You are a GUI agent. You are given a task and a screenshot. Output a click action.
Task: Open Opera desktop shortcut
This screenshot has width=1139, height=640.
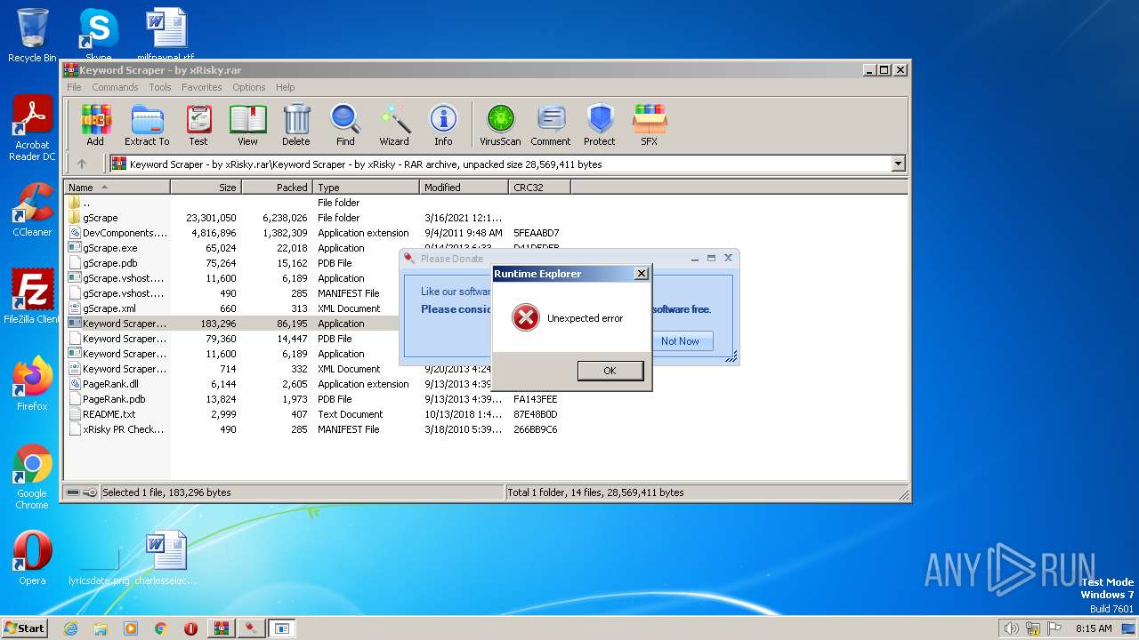pyautogui.click(x=32, y=558)
